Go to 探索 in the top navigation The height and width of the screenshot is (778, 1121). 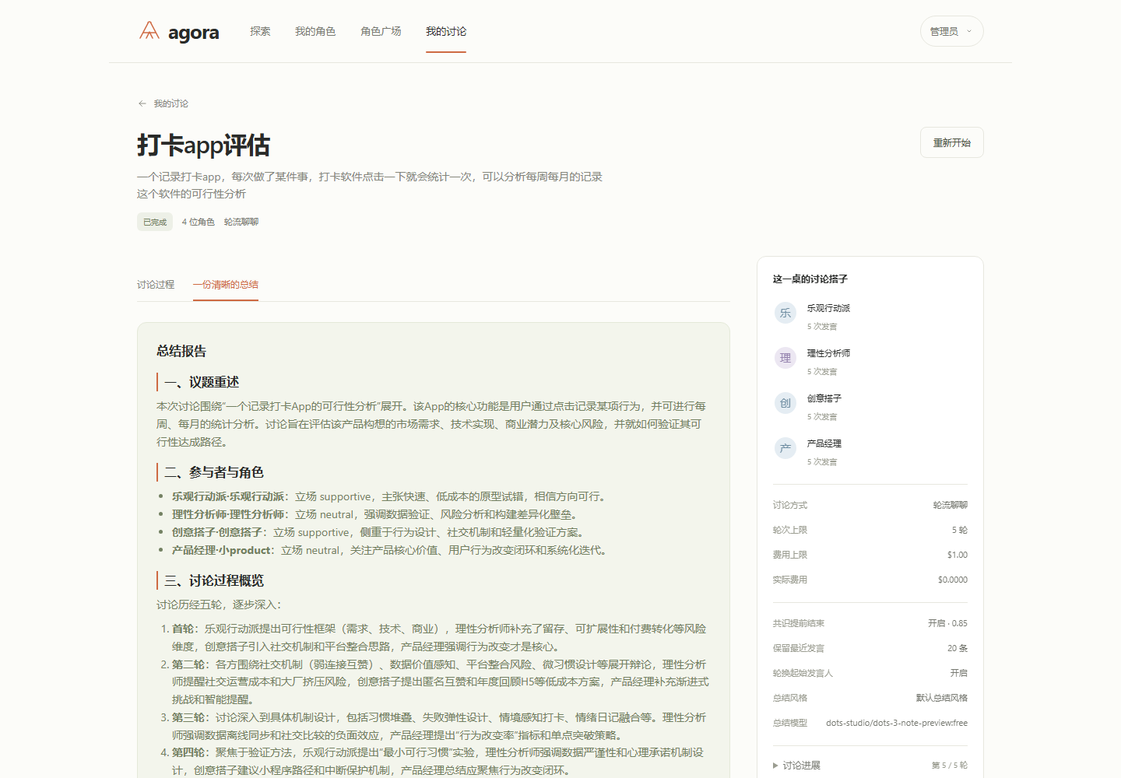(x=260, y=31)
